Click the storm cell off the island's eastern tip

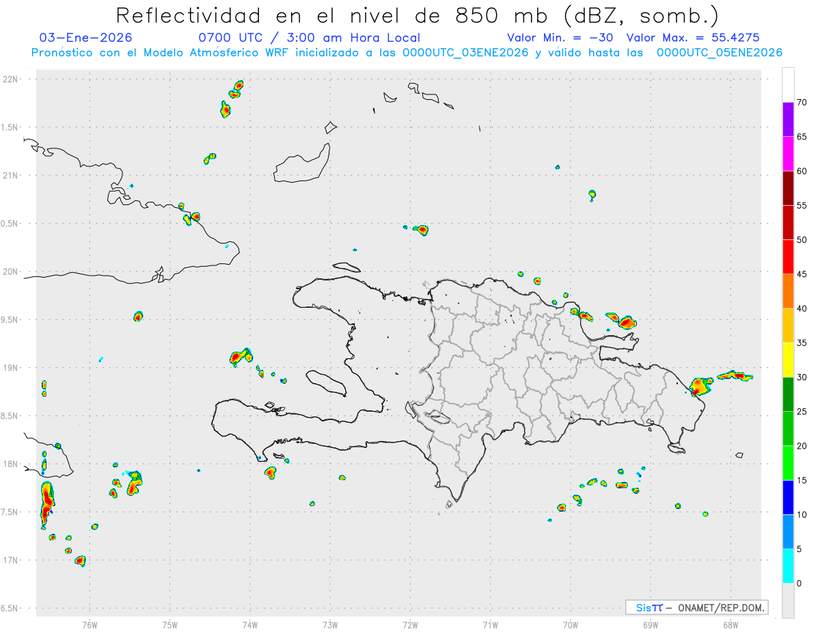pyautogui.click(x=700, y=386)
